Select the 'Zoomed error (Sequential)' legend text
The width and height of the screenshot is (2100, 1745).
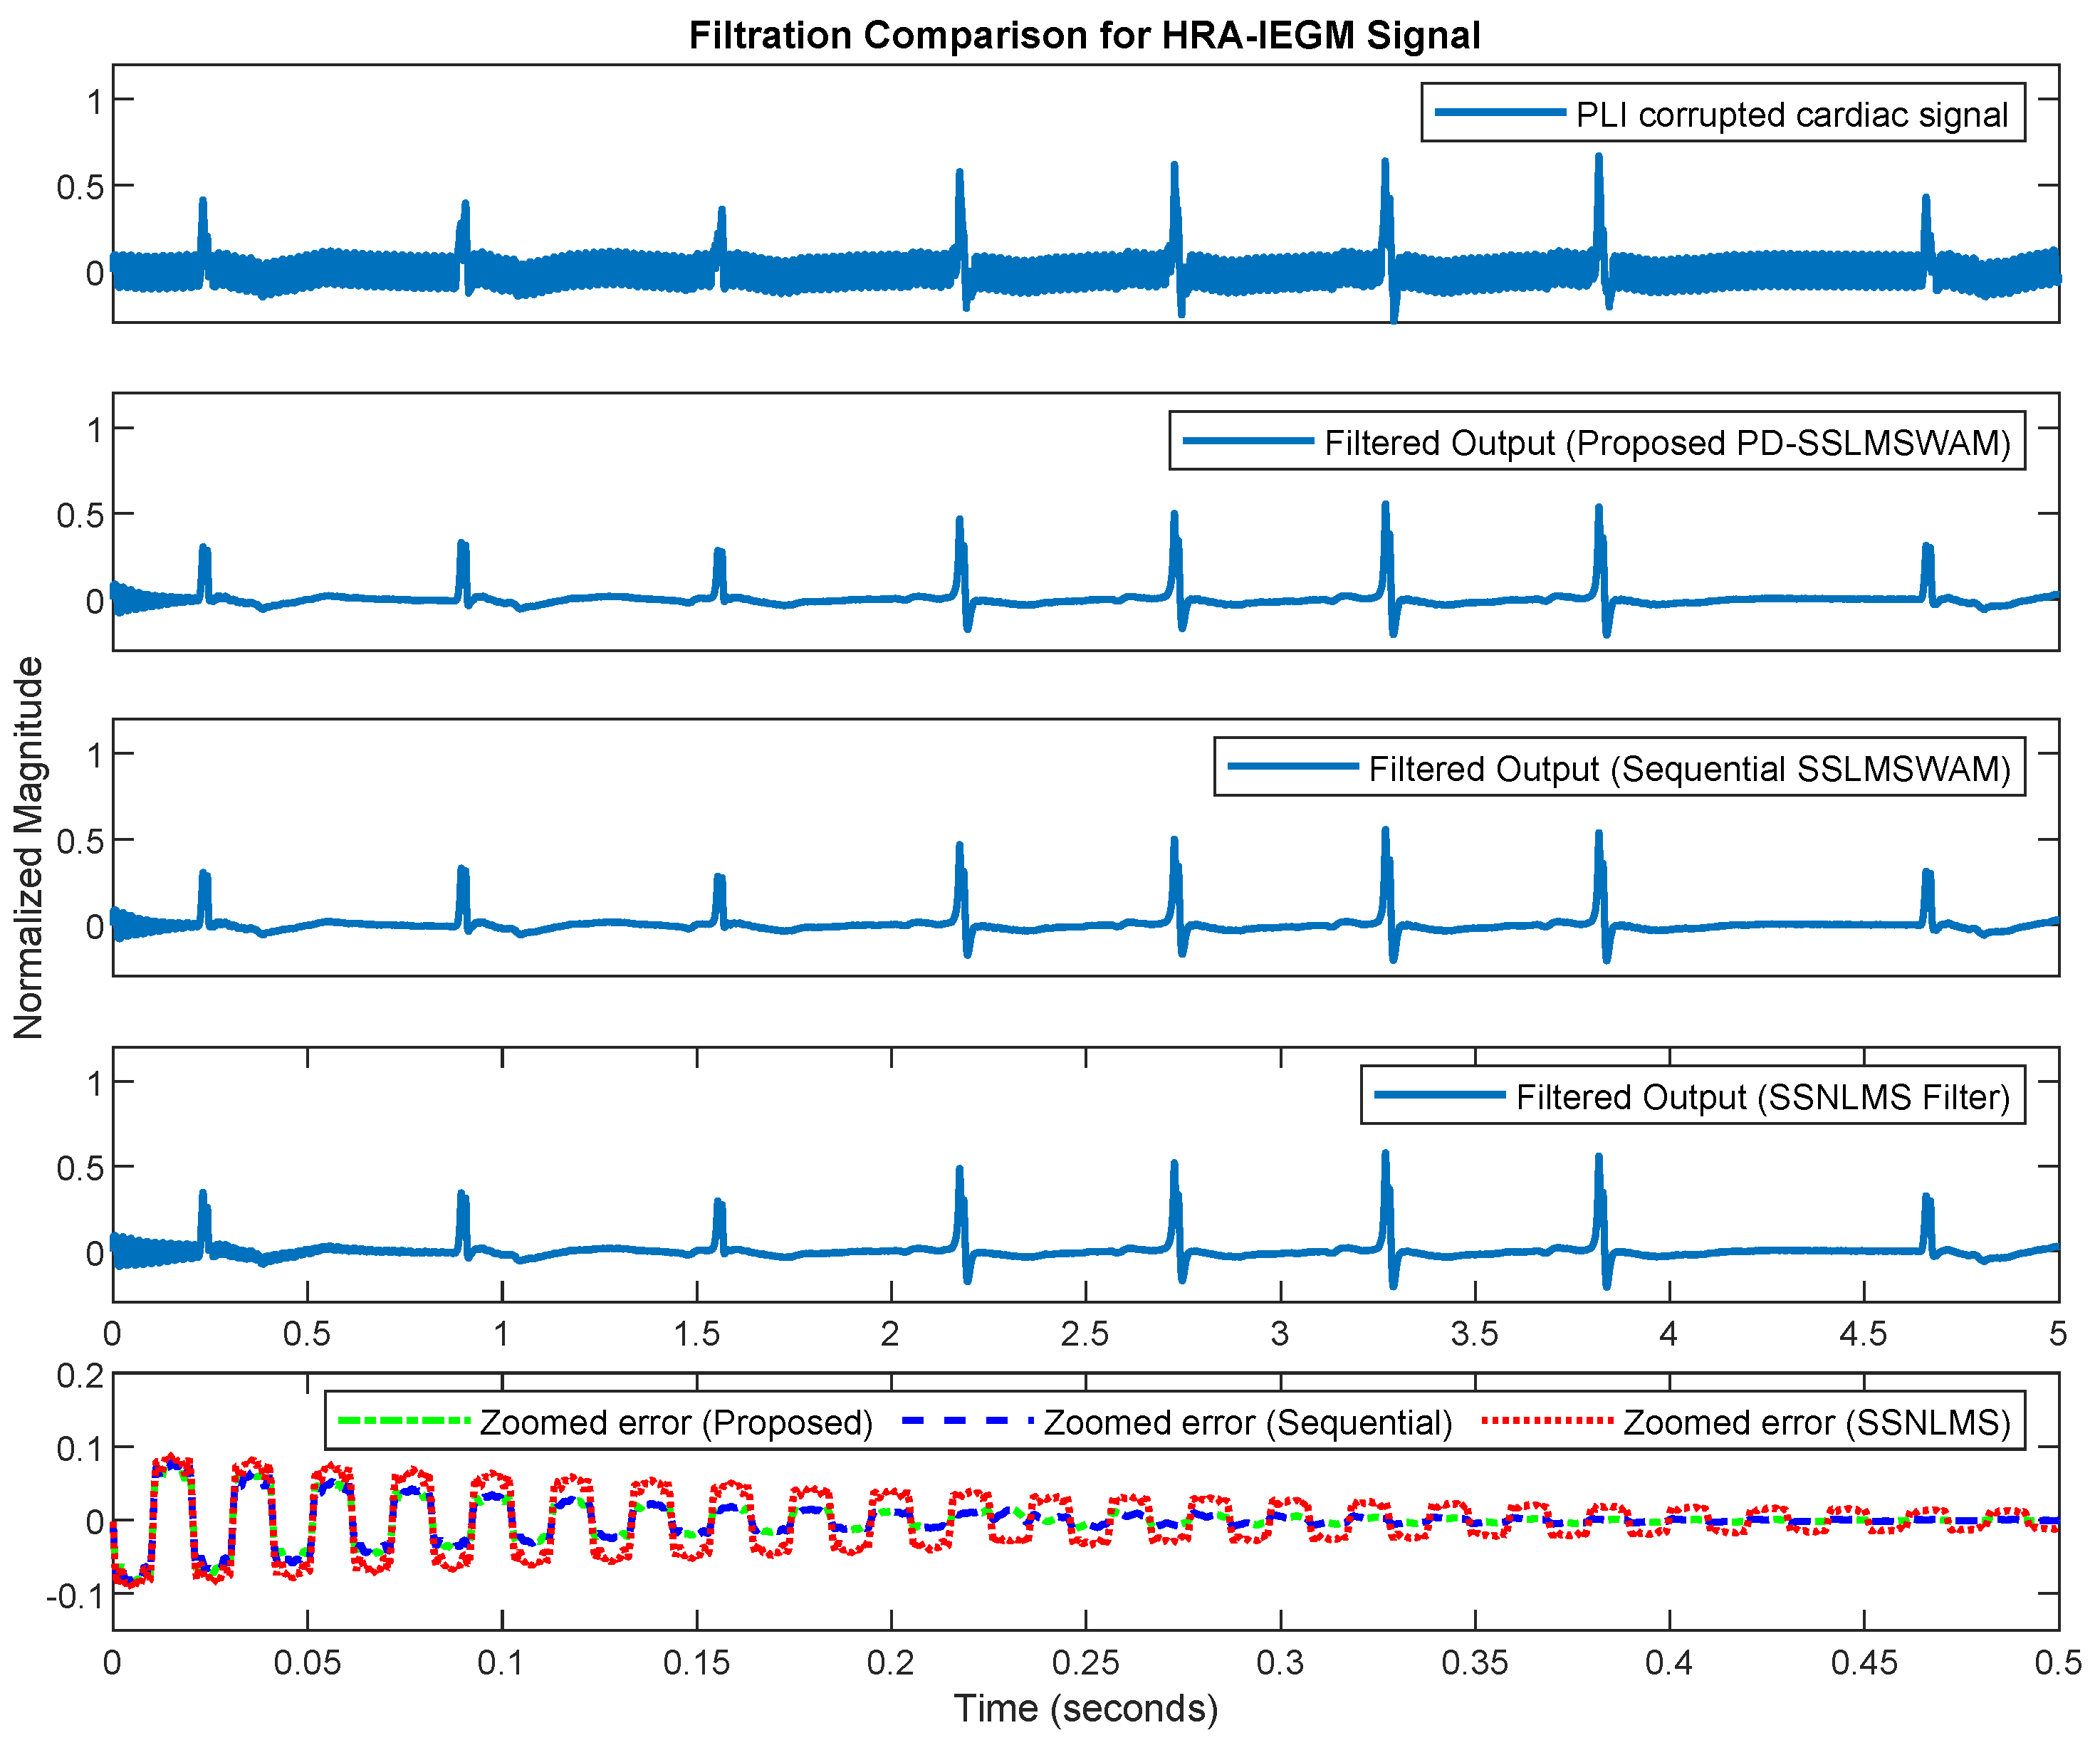pos(1247,1423)
